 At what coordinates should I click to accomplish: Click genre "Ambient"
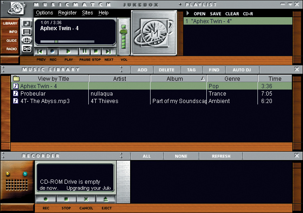click(x=219, y=101)
